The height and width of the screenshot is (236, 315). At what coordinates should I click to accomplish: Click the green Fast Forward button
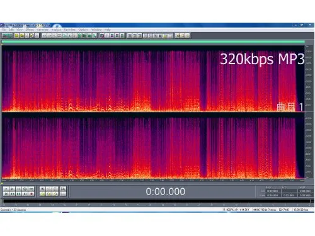point(19,194)
